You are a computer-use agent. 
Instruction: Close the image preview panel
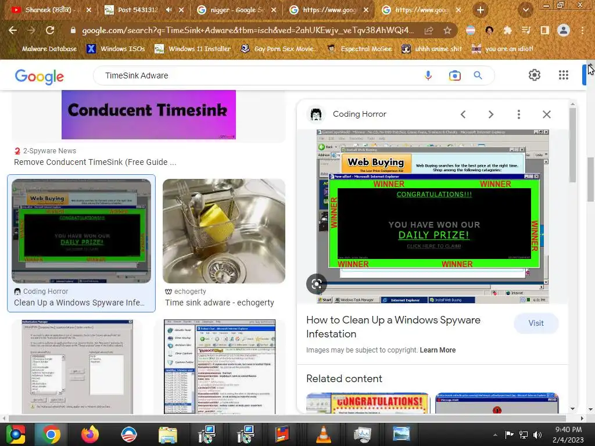pos(546,114)
